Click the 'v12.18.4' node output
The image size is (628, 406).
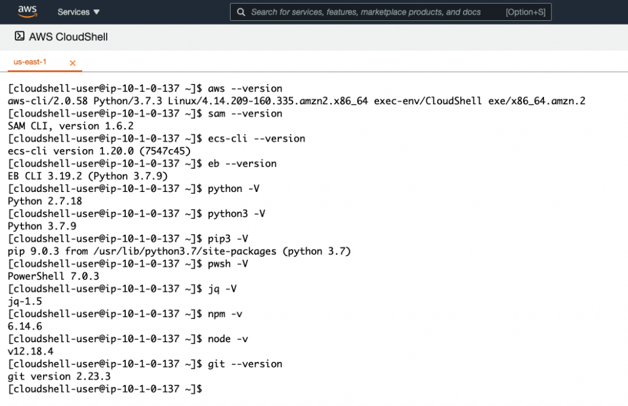point(31,351)
